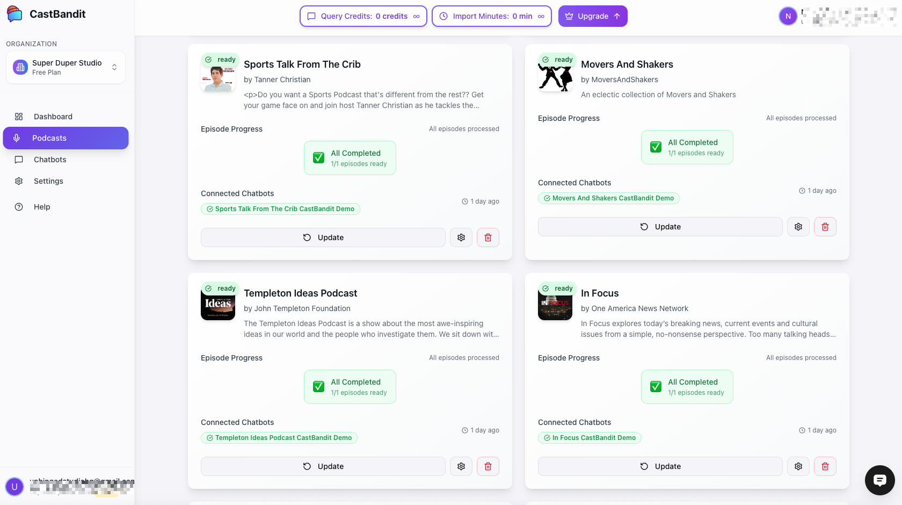This screenshot has height=505, width=902.
Task: Click the All Completed checkmark for Movers And Shakers
Action: click(x=656, y=147)
